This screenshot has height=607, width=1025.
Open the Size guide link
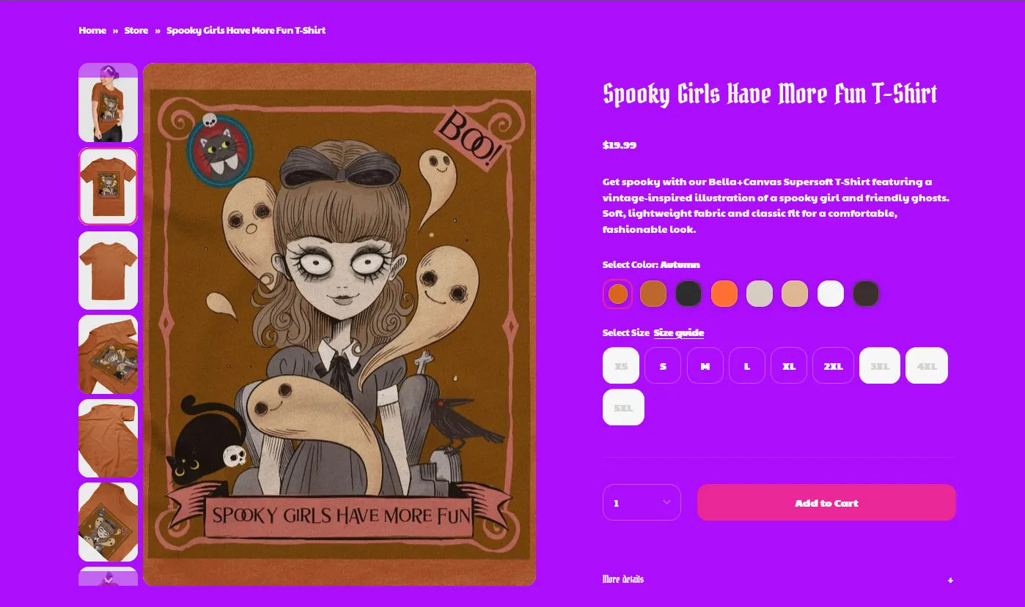click(678, 332)
